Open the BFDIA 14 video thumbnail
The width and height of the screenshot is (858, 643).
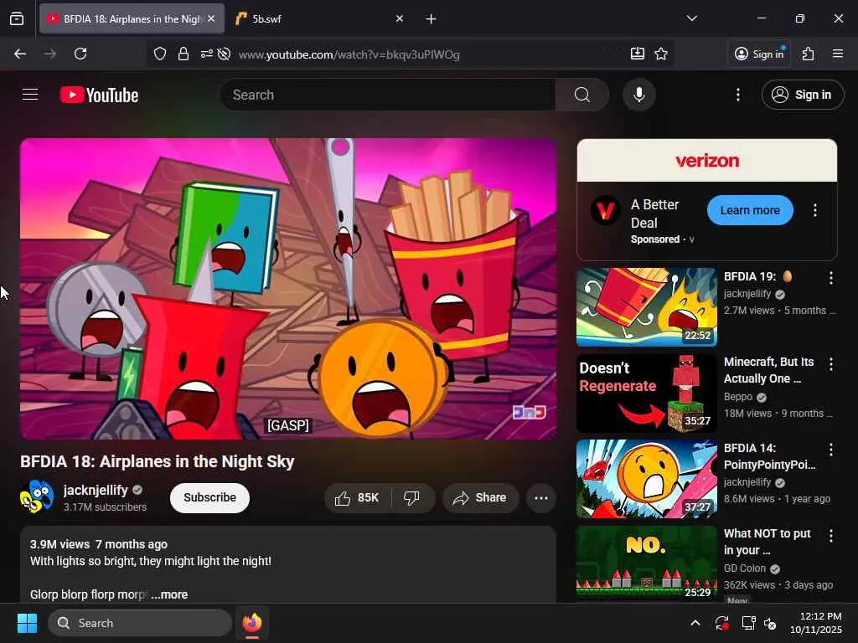pos(646,478)
